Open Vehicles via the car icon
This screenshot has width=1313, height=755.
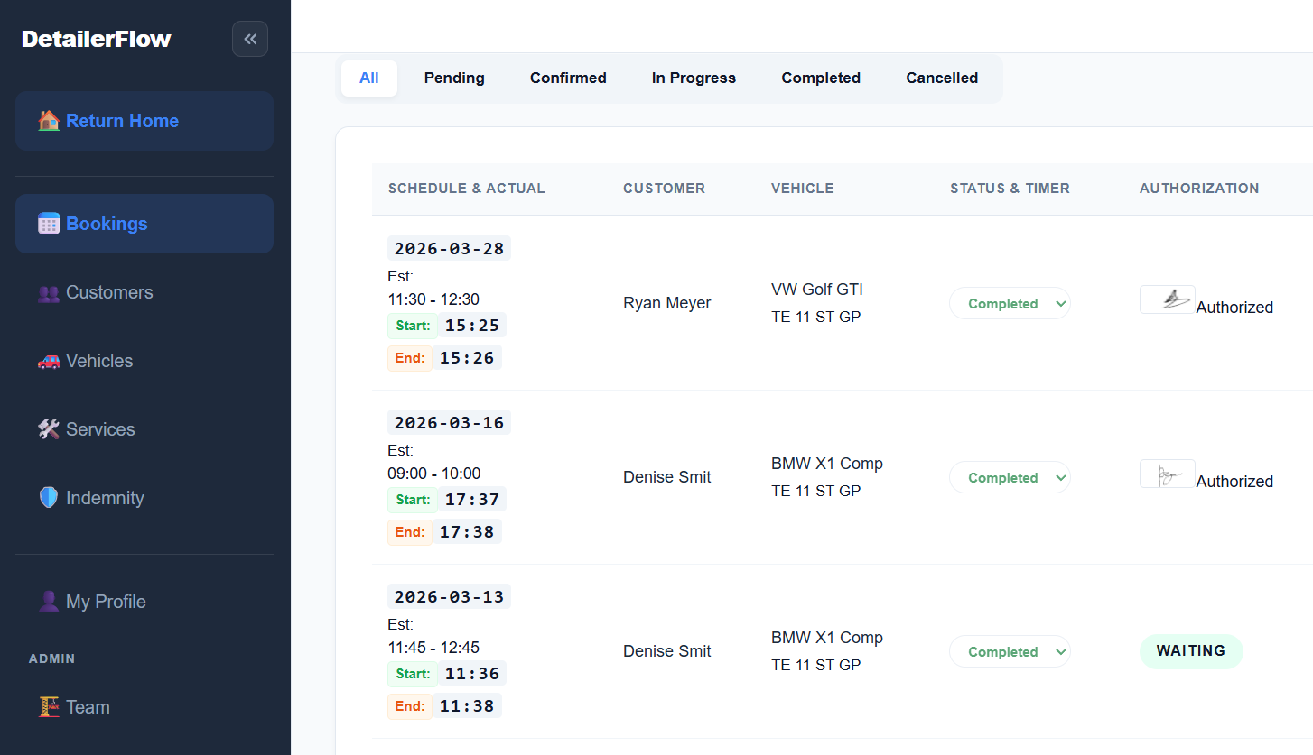tap(49, 361)
